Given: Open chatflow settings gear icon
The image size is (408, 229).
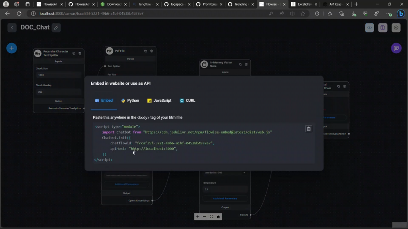Looking at the screenshot, I should (396, 27).
